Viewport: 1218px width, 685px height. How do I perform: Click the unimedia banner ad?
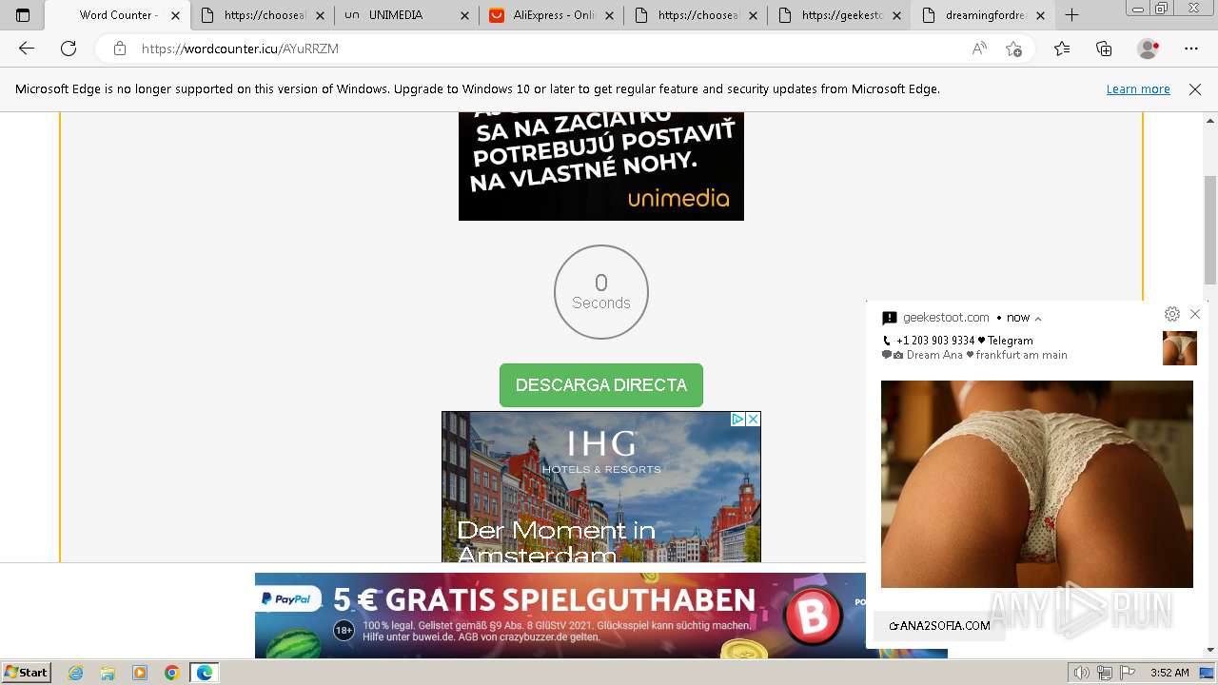pos(601,166)
